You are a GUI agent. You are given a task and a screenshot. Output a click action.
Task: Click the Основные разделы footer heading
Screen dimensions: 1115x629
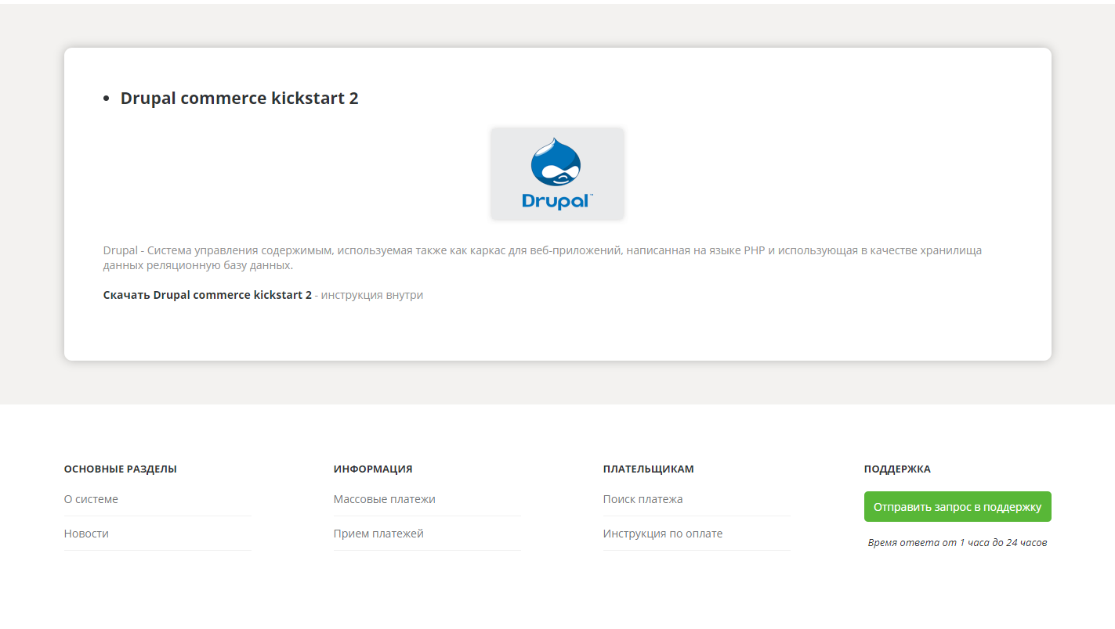click(120, 469)
